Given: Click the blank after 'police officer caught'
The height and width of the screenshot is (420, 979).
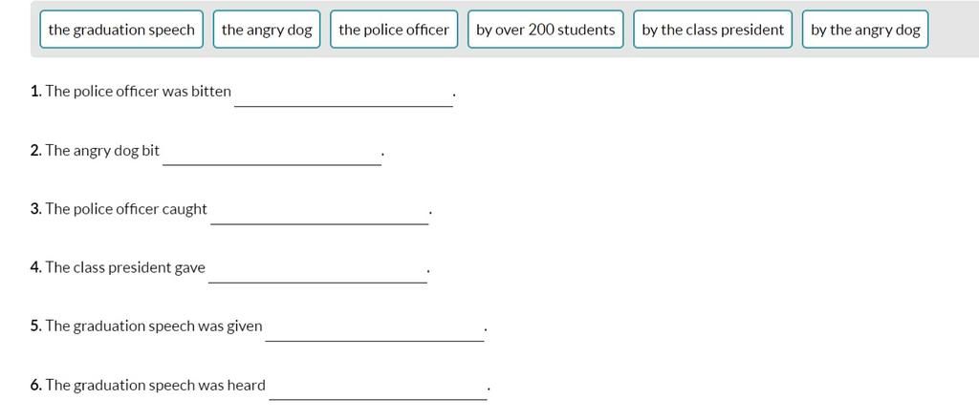Looking at the screenshot, I should (319, 212).
